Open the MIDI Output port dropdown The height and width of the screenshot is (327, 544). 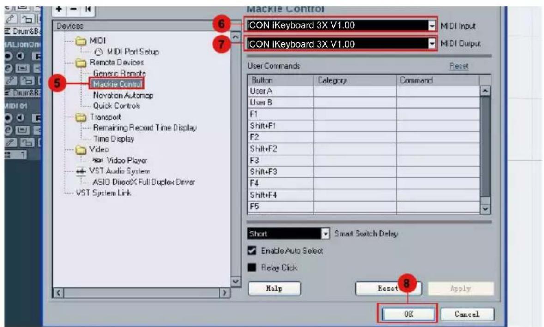pos(432,44)
